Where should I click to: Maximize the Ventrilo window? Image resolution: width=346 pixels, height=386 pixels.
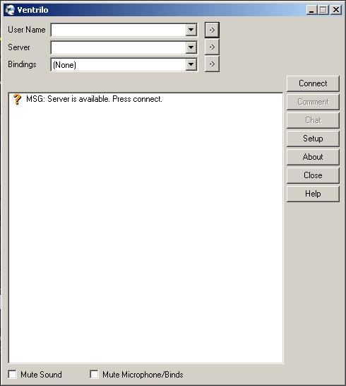323,10
